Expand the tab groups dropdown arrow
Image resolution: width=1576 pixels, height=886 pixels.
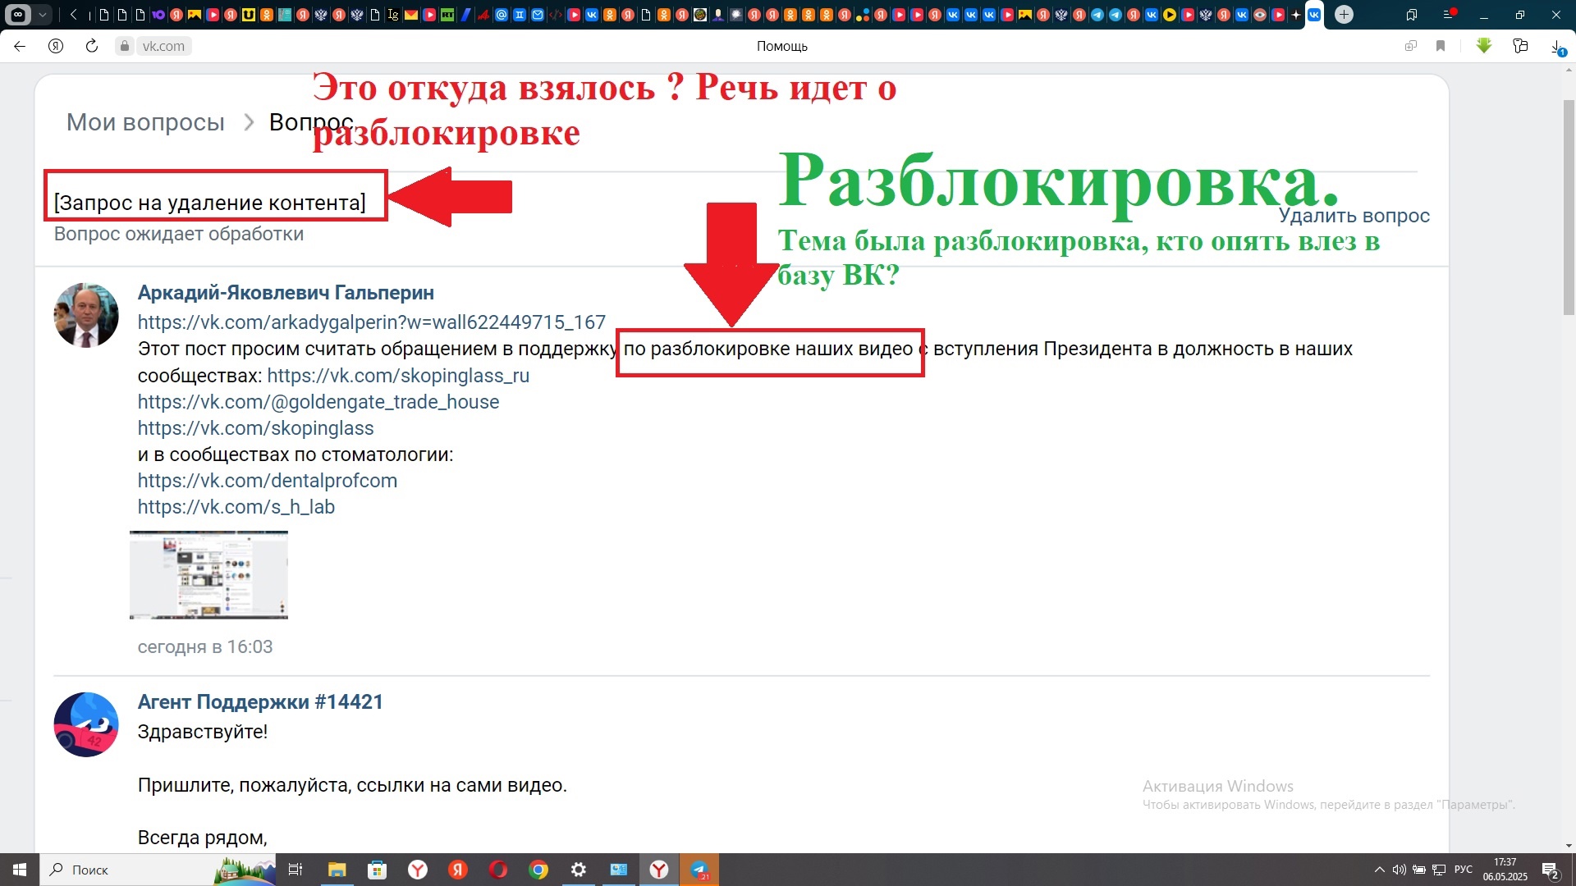tap(43, 14)
